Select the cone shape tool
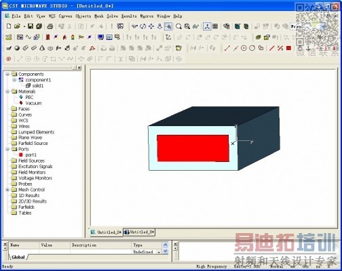342x271 pixels. (42, 48)
